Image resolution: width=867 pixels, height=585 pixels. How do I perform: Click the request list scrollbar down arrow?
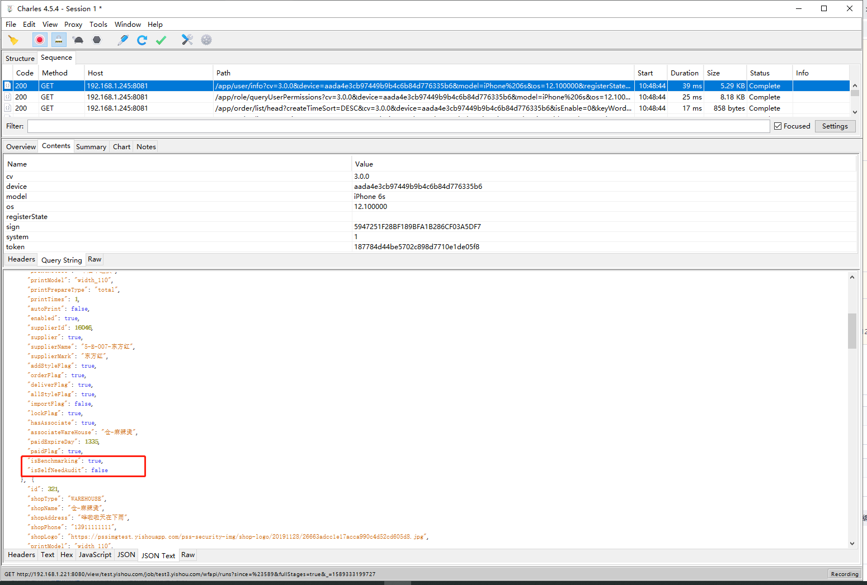(x=855, y=112)
